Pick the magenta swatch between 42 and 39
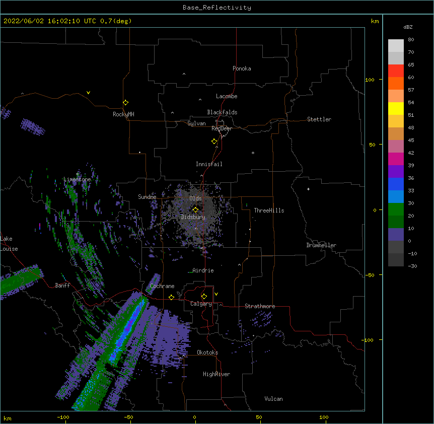 pos(396,159)
